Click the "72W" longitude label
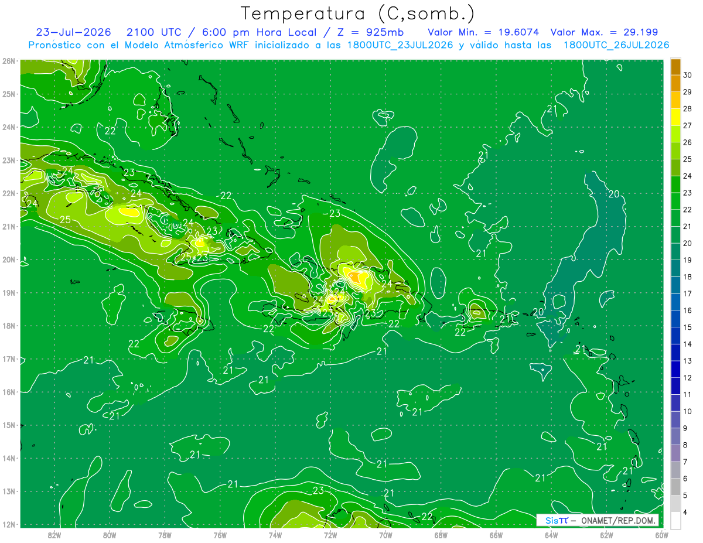 [330, 534]
